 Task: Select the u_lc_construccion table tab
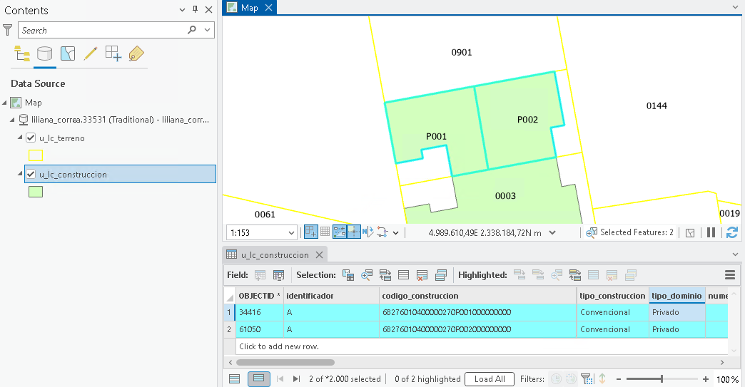(x=275, y=254)
